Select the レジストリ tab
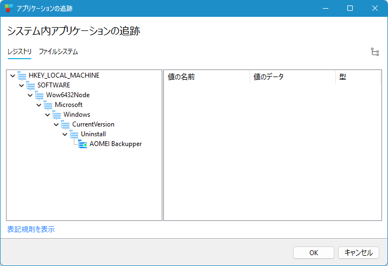 coord(20,52)
